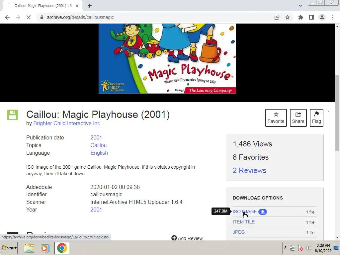Click the volume speaker tray icon
Viewport: 340px width, 255px height.
click(x=308, y=248)
